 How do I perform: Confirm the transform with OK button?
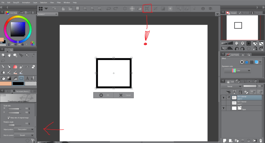pyautogui.click(x=104, y=95)
